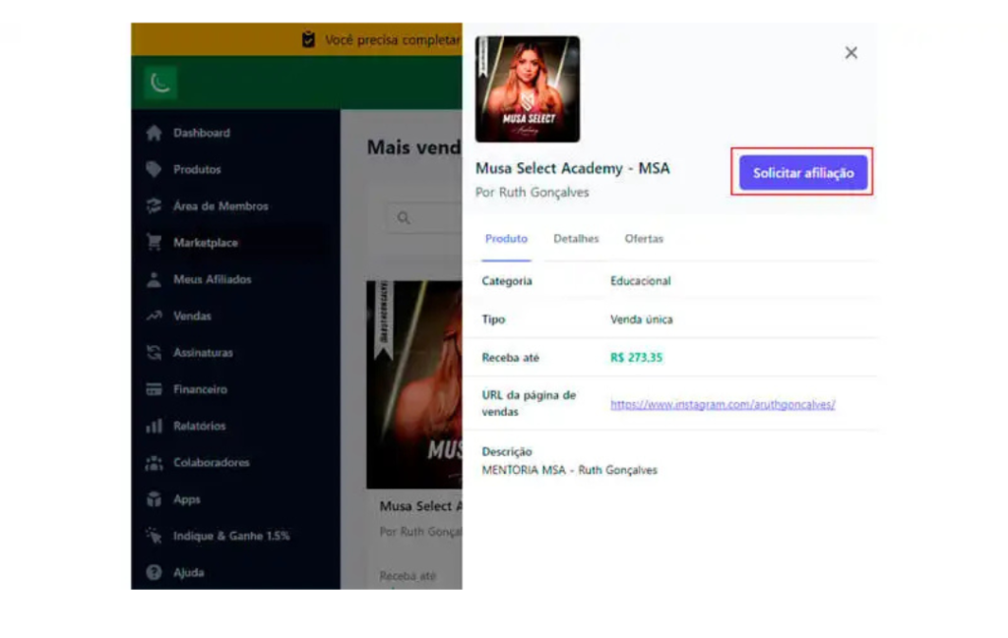The height and width of the screenshot is (638, 1008).
Task: Switch to the Ofertas tab
Action: (x=644, y=239)
